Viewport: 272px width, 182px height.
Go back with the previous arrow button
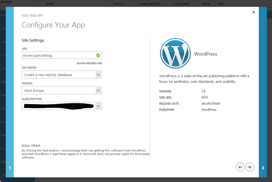pos(240,167)
